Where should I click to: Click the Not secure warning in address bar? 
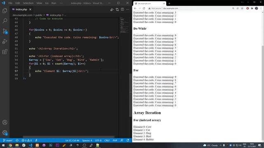(x=155, y=8)
